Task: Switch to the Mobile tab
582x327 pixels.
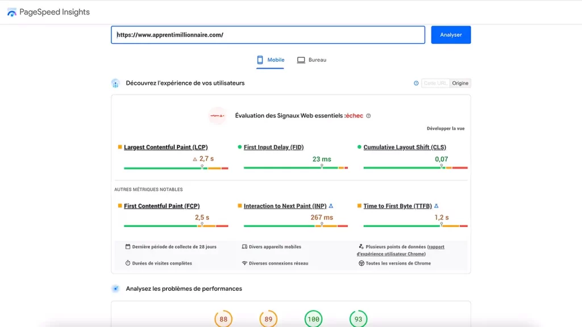Action: (x=270, y=60)
